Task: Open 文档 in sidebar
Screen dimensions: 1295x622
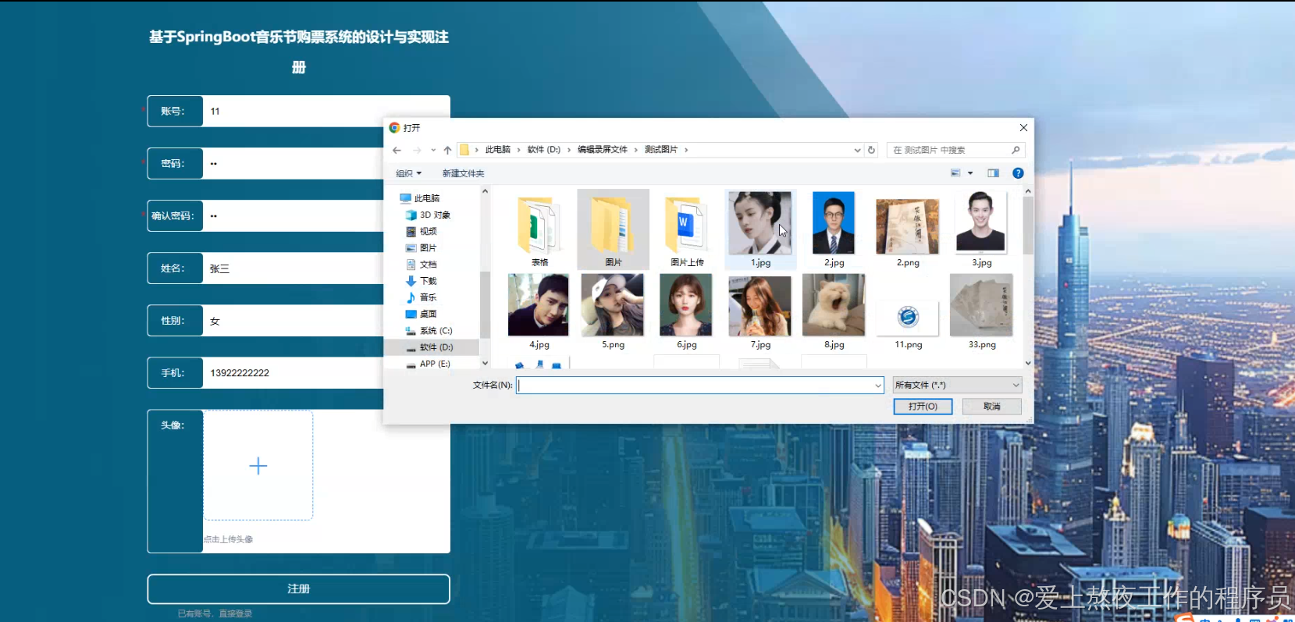Action: pos(421,265)
